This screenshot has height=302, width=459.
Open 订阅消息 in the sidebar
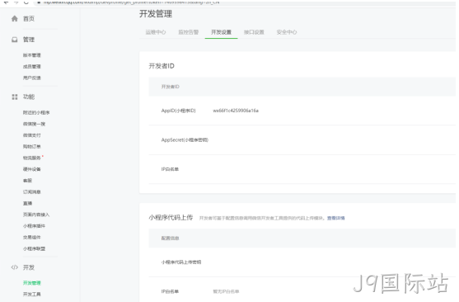[32, 192]
